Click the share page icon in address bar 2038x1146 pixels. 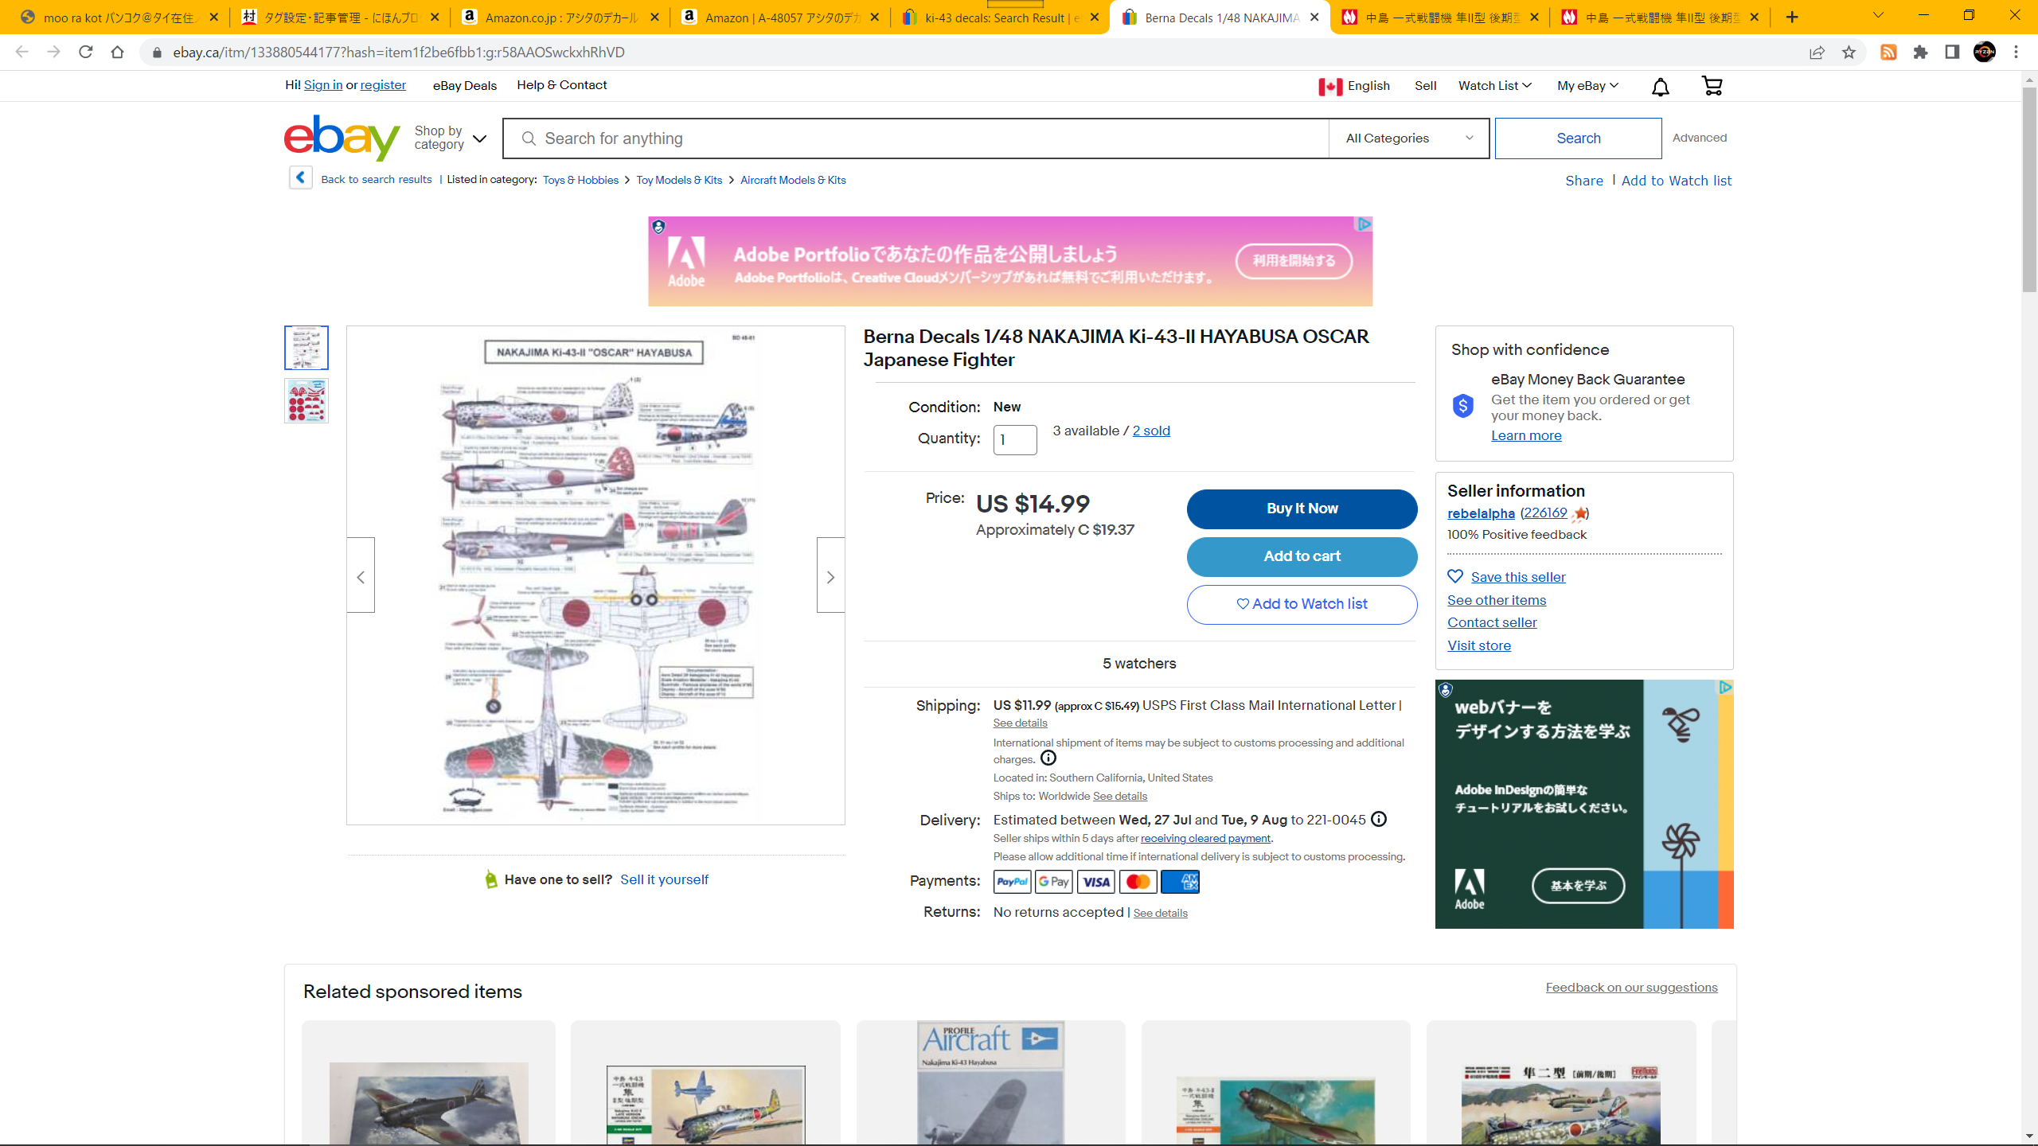point(1817,53)
